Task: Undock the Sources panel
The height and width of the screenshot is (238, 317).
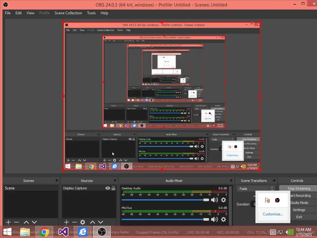Action: point(115,181)
